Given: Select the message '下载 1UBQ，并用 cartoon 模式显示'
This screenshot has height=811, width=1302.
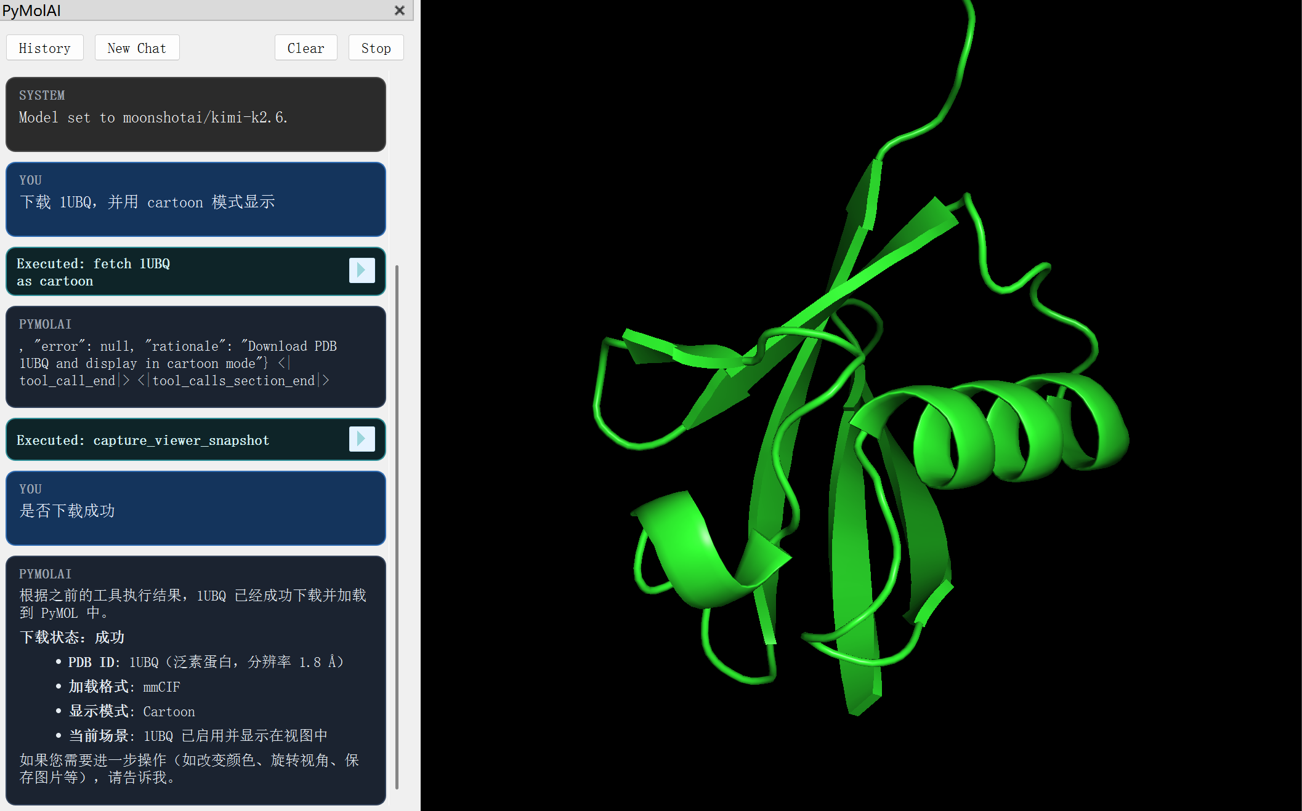Looking at the screenshot, I should [x=196, y=199].
